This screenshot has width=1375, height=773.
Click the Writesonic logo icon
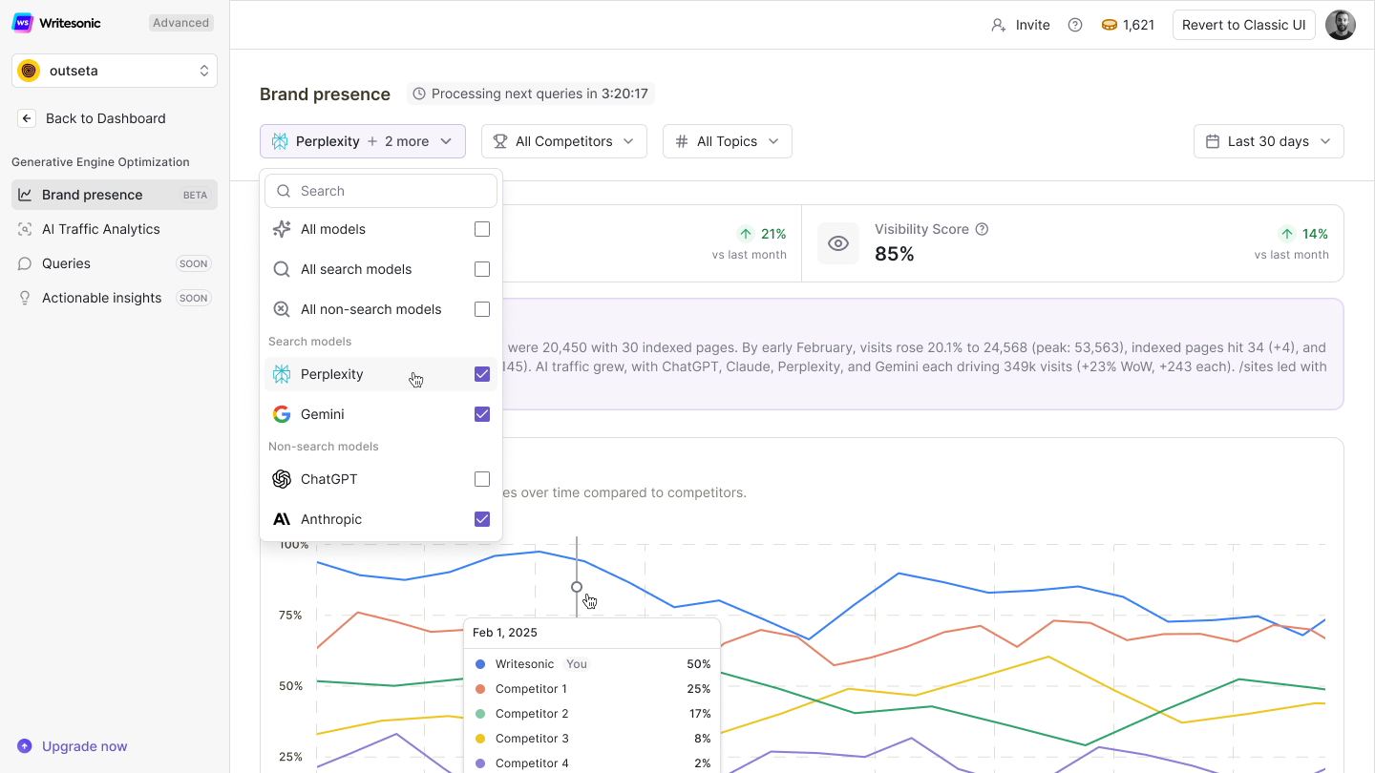pos(22,23)
